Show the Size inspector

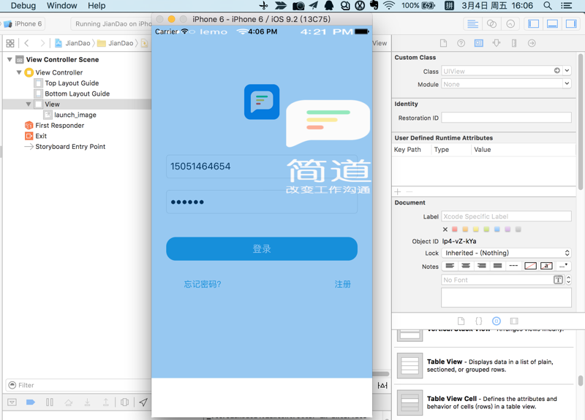[x=514, y=43]
